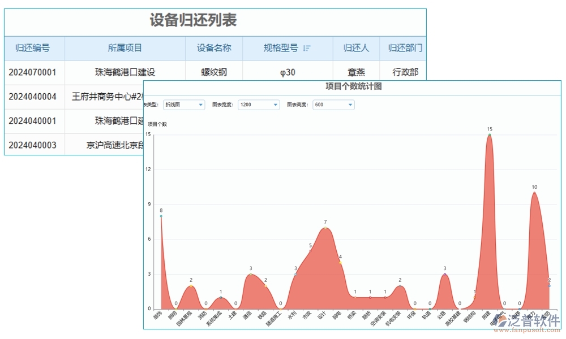Click 章燕 in the 归还人 column
This screenshot has width=566, height=339.
pos(356,72)
